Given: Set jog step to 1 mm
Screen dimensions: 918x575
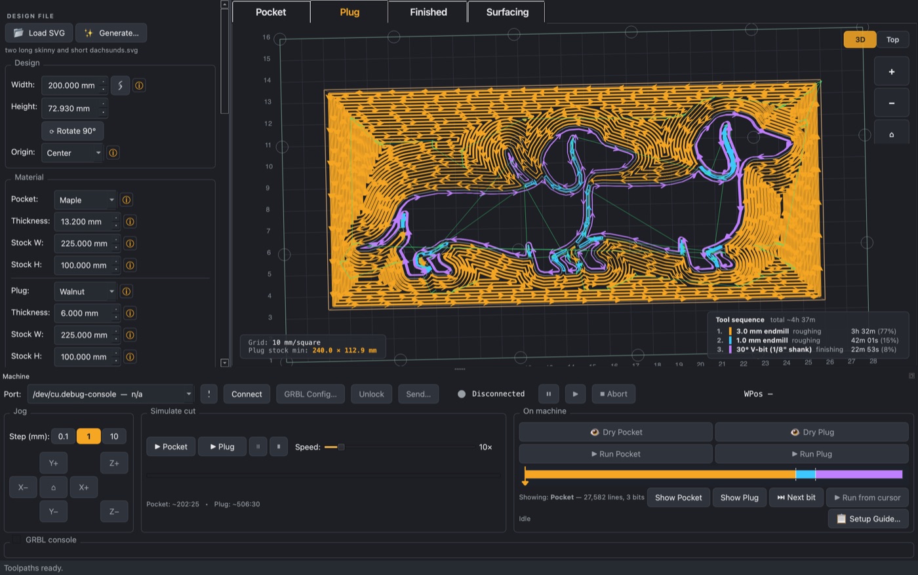Looking at the screenshot, I should tap(89, 436).
